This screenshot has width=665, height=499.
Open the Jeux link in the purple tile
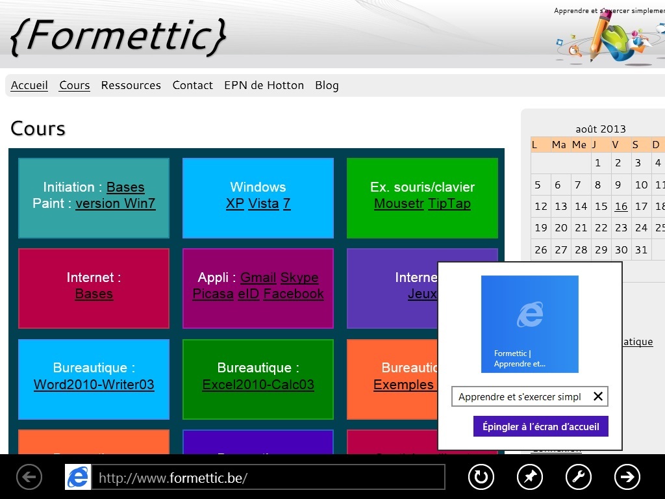tap(422, 294)
